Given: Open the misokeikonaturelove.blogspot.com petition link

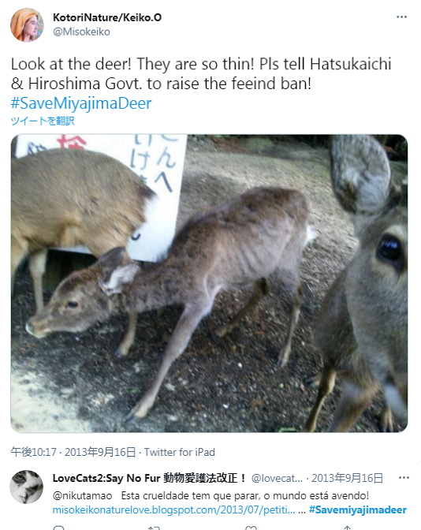Looking at the screenshot, I should (173, 509).
